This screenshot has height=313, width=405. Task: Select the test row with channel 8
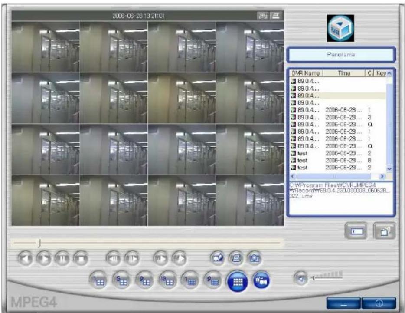(338, 160)
